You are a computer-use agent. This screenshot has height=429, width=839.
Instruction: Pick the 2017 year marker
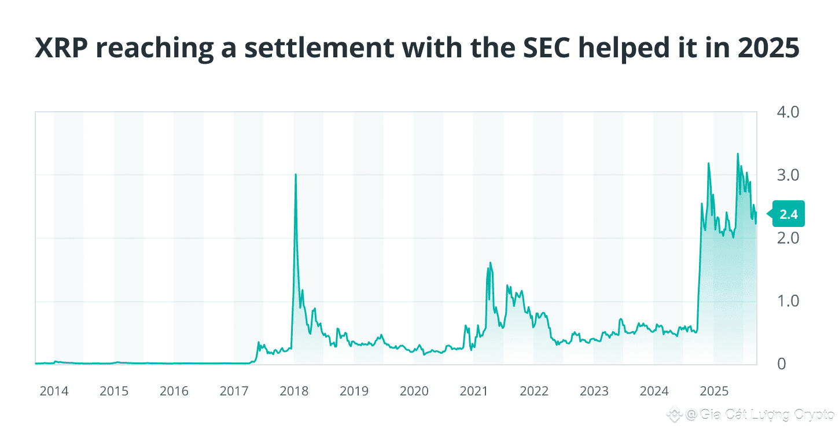coord(234,391)
